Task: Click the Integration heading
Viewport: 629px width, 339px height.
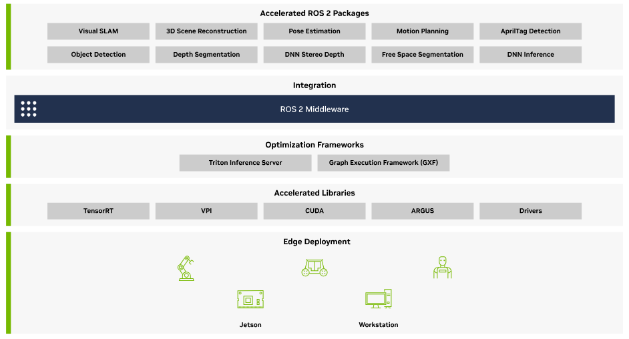Action: coord(314,85)
